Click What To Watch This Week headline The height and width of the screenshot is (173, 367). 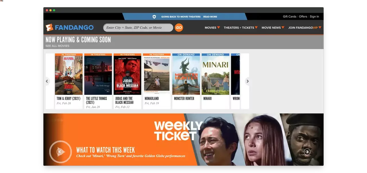point(106,150)
